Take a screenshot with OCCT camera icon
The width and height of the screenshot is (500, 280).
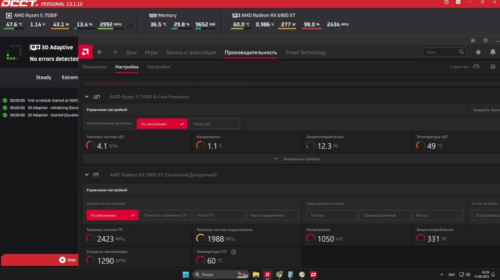[458, 2]
